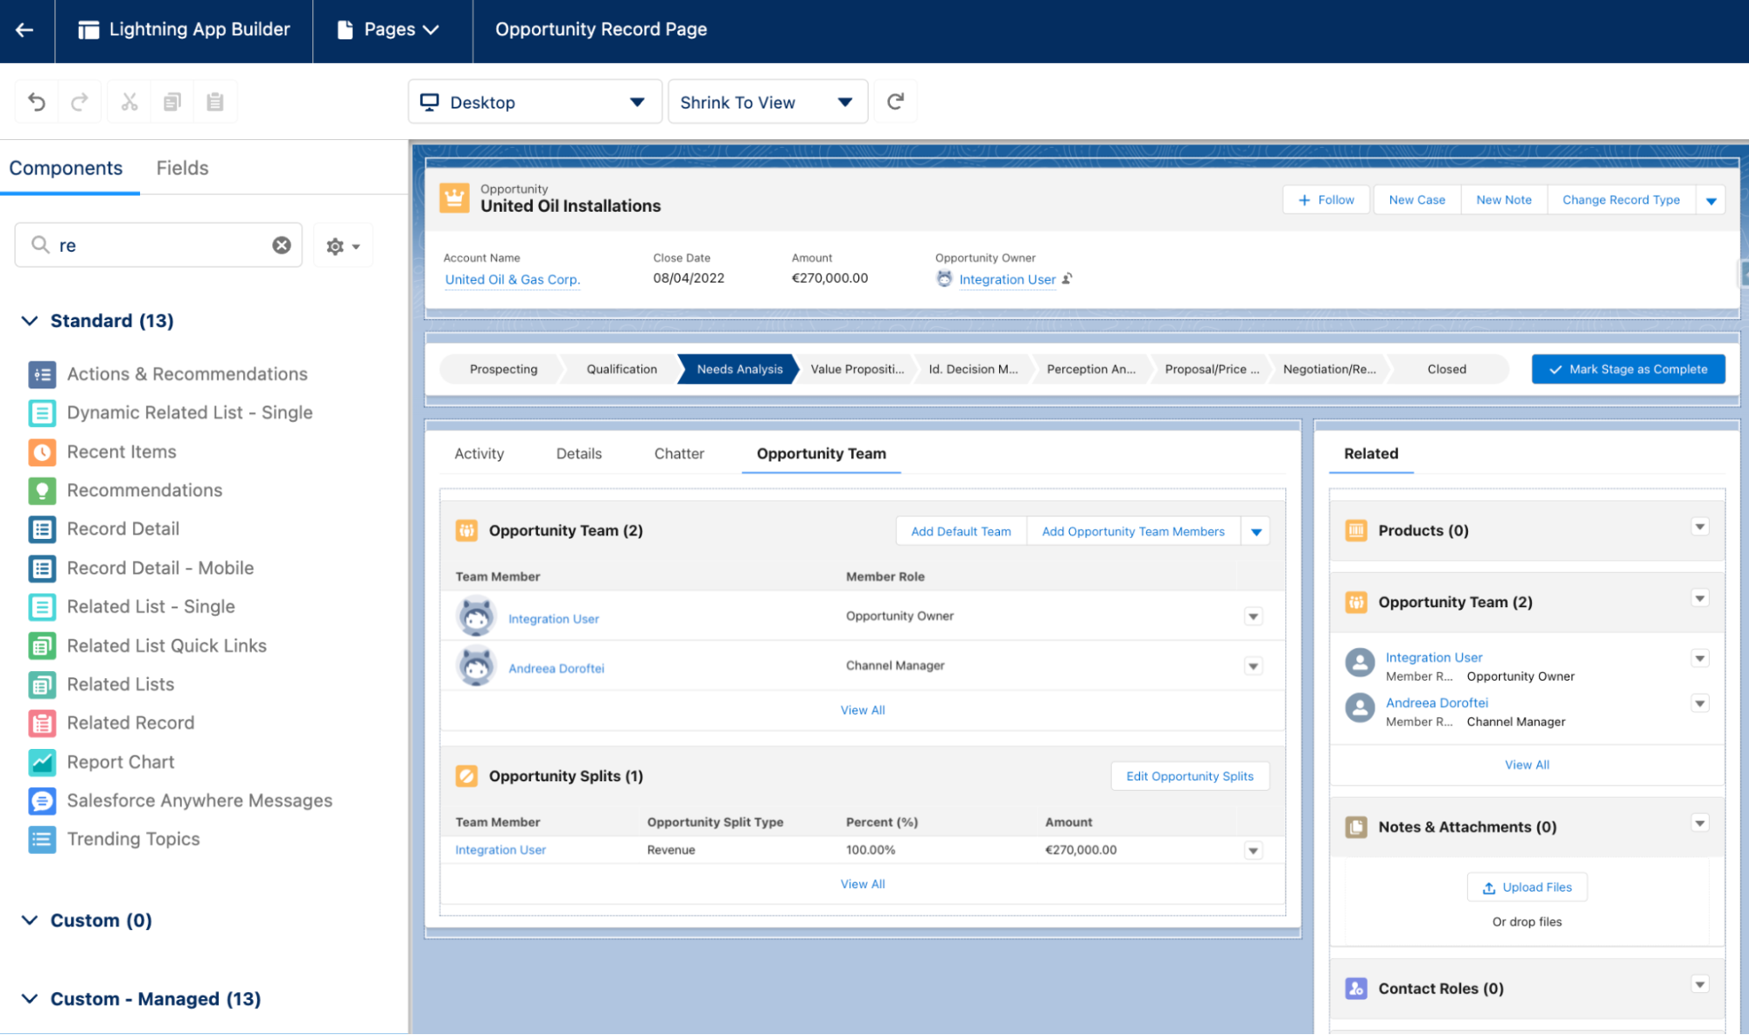Select Dynamic Related List - Single icon

point(42,413)
